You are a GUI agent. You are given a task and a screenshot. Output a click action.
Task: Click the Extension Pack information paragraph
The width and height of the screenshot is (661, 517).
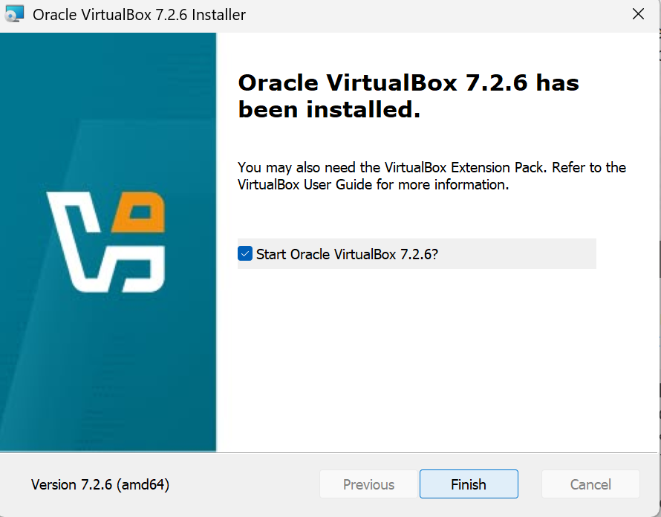432,176
